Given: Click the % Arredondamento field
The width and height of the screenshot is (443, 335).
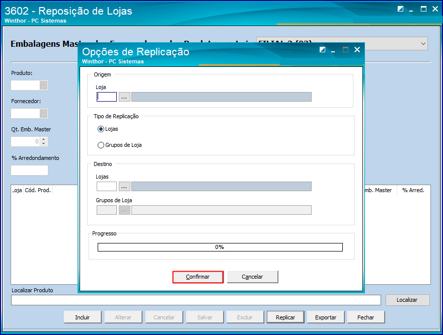Looking at the screenshot, I should tap(29, 170).
